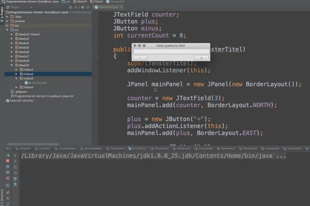Screen dimensions: 310x206
Task: Click on 'BorderLayout.EAST' in code
Action: tap(227, 133)
